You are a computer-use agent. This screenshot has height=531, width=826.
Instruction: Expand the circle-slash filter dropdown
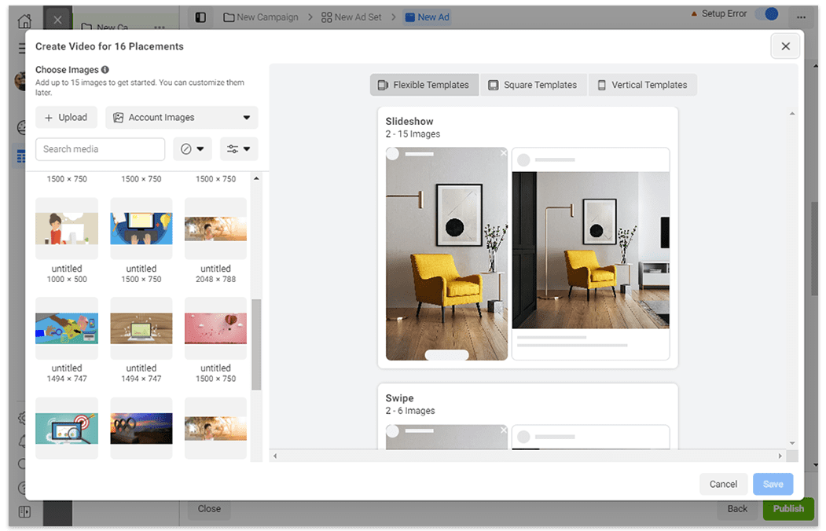coord(193,149)
